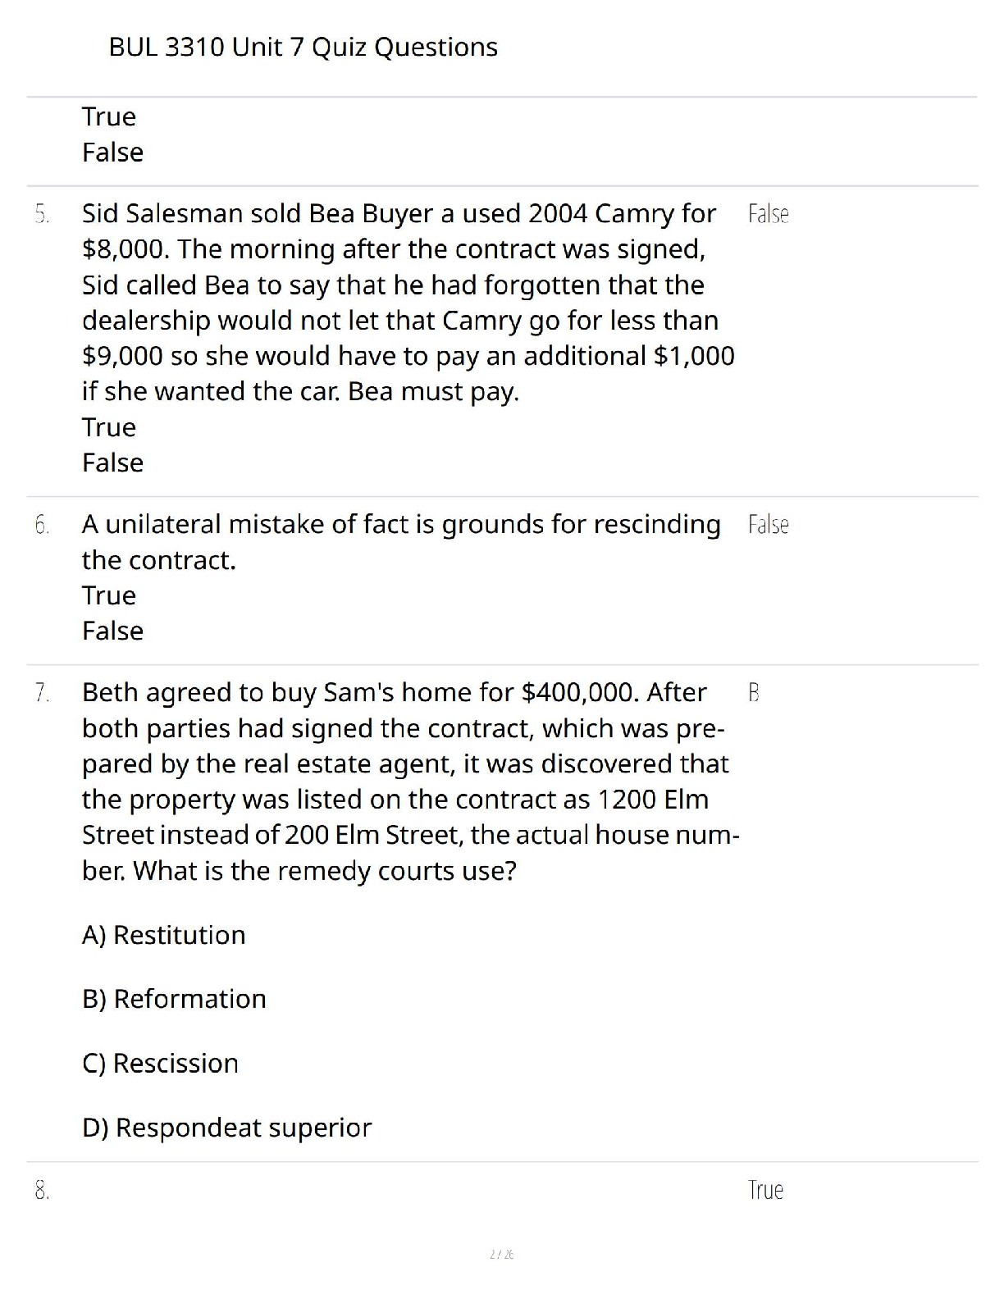Viewport: 1004px width, 1299px height.
Task: Choose answer 'D) Respondeat superior'
Action: click(226, 1128)
